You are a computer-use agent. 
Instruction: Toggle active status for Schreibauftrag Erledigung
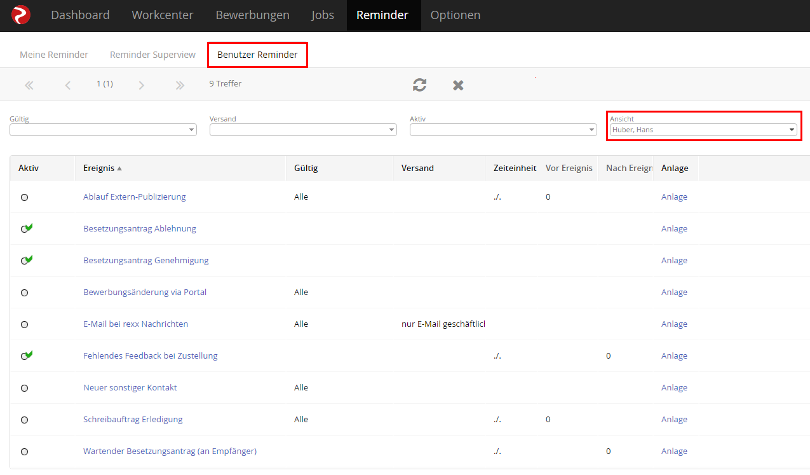24,420
